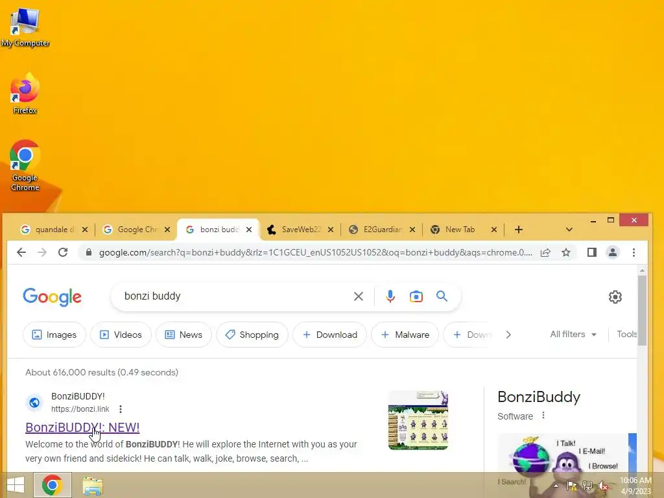Open File Explorer from taskbar
The image size is (664, 498).
pyautogui.click(x=92, y=486)
